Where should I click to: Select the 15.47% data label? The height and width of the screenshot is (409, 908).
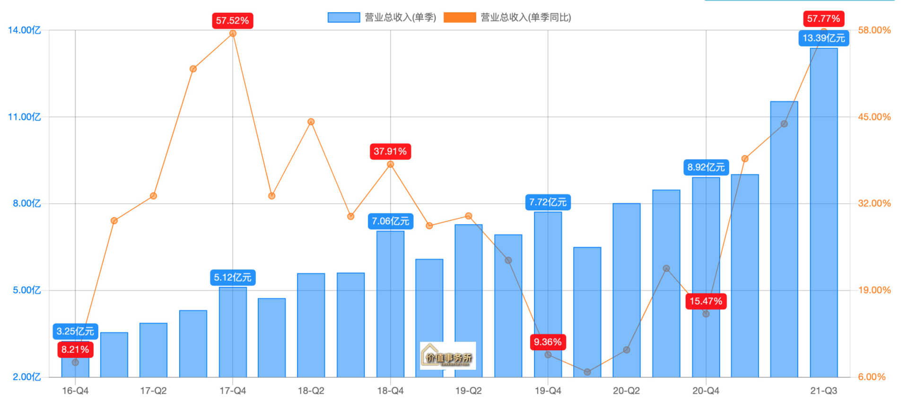point(706,302)
